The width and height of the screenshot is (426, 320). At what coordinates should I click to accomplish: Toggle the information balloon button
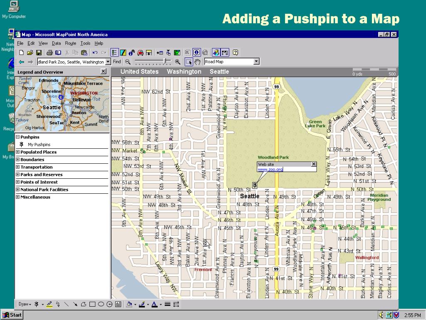(196, 52)
